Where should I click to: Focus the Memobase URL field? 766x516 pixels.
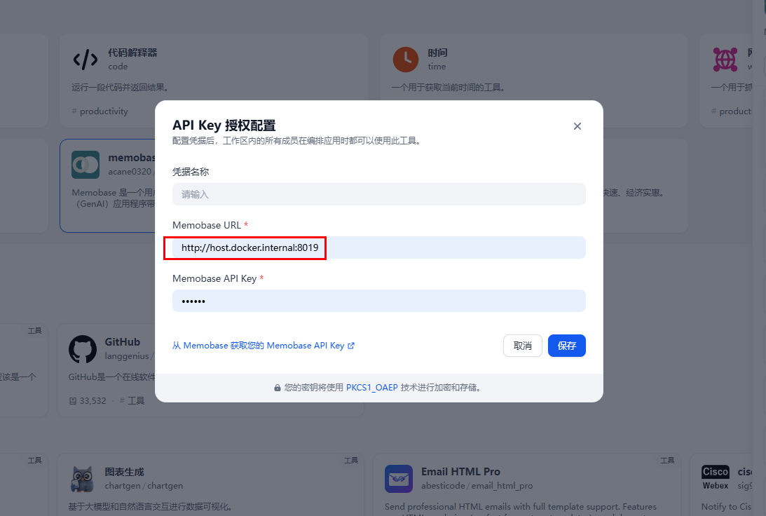(x=378, y=247)
